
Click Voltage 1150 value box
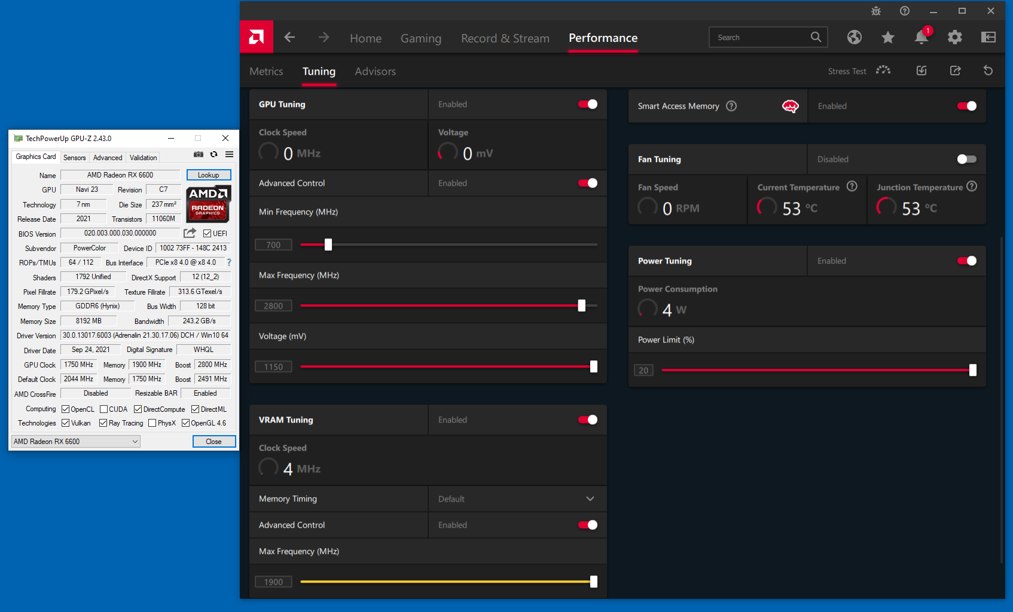273,366
